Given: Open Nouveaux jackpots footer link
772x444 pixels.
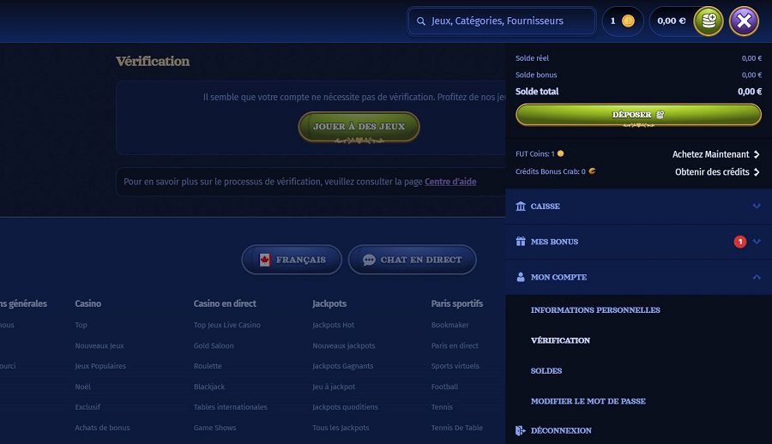Looking at the screenshot, I should click(x=344, y=345).
